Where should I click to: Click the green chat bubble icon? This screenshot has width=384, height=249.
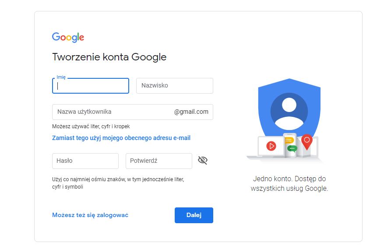[292, 148]
